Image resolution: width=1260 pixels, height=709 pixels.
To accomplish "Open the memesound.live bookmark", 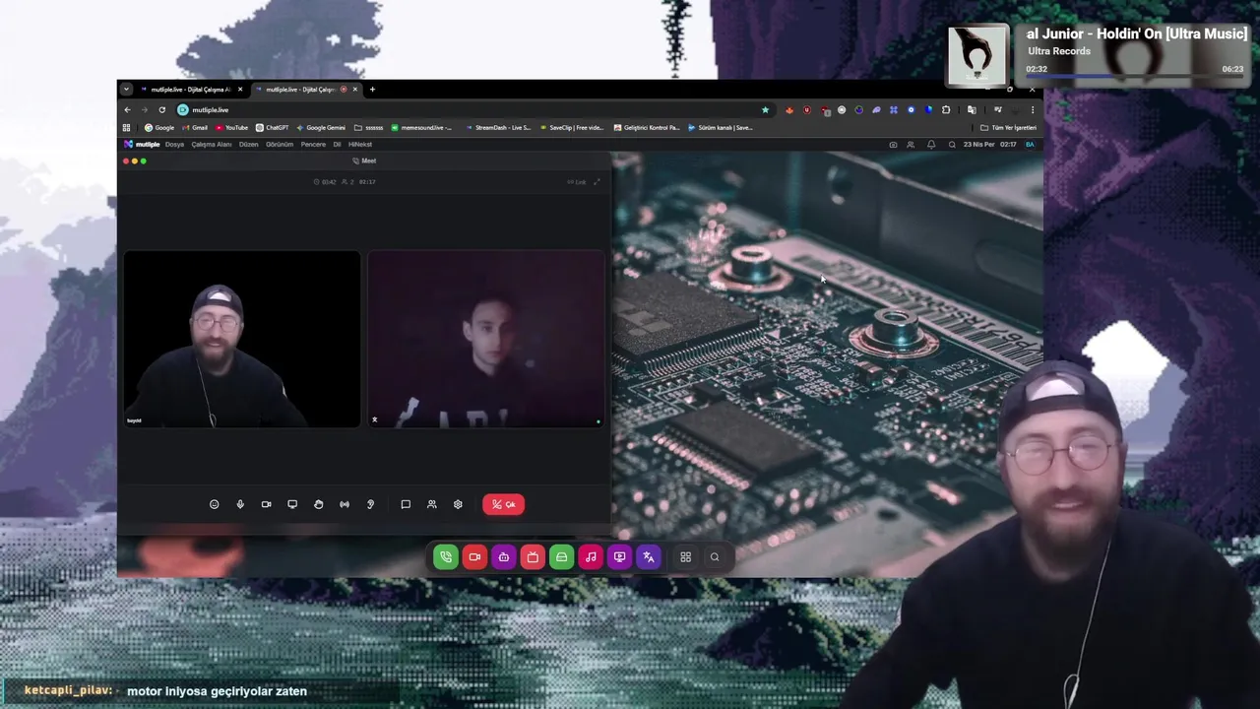I will coord(421,128).
